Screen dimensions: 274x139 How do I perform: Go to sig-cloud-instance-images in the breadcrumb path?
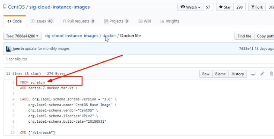(x=72, y=36)
